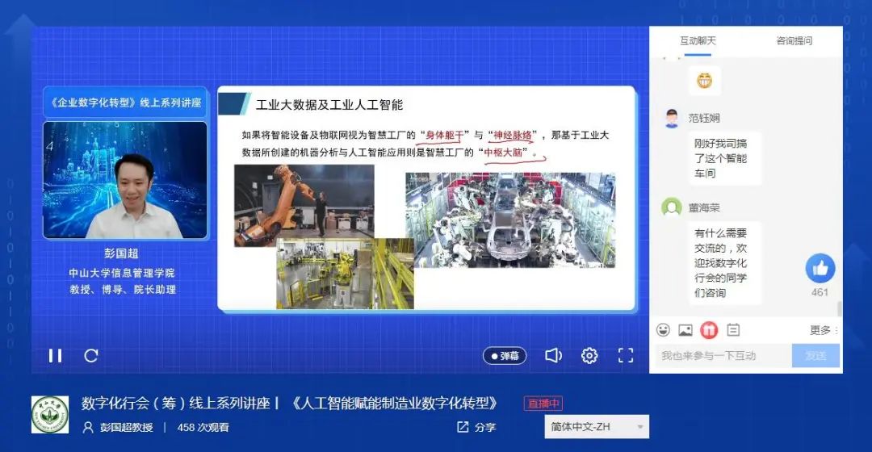This screenshot has width=872, height=452.
Task: Click the 发送 send button
Action: click(815, 356)
